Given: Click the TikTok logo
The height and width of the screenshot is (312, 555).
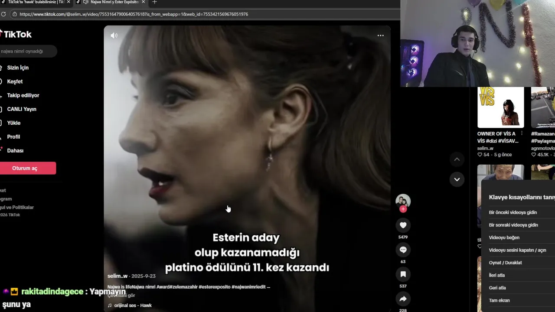Looking at the screenshot, I should point(16,34).
